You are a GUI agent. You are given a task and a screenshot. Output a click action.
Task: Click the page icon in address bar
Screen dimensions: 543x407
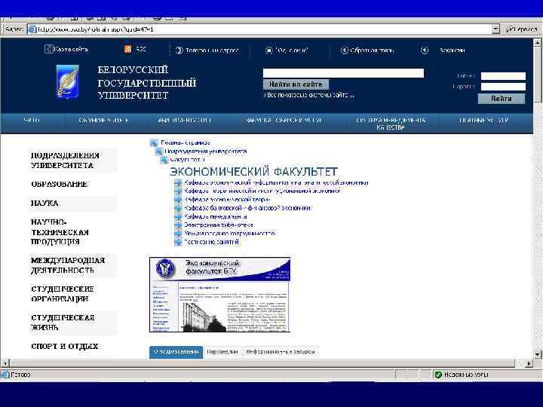click(32, 29)
